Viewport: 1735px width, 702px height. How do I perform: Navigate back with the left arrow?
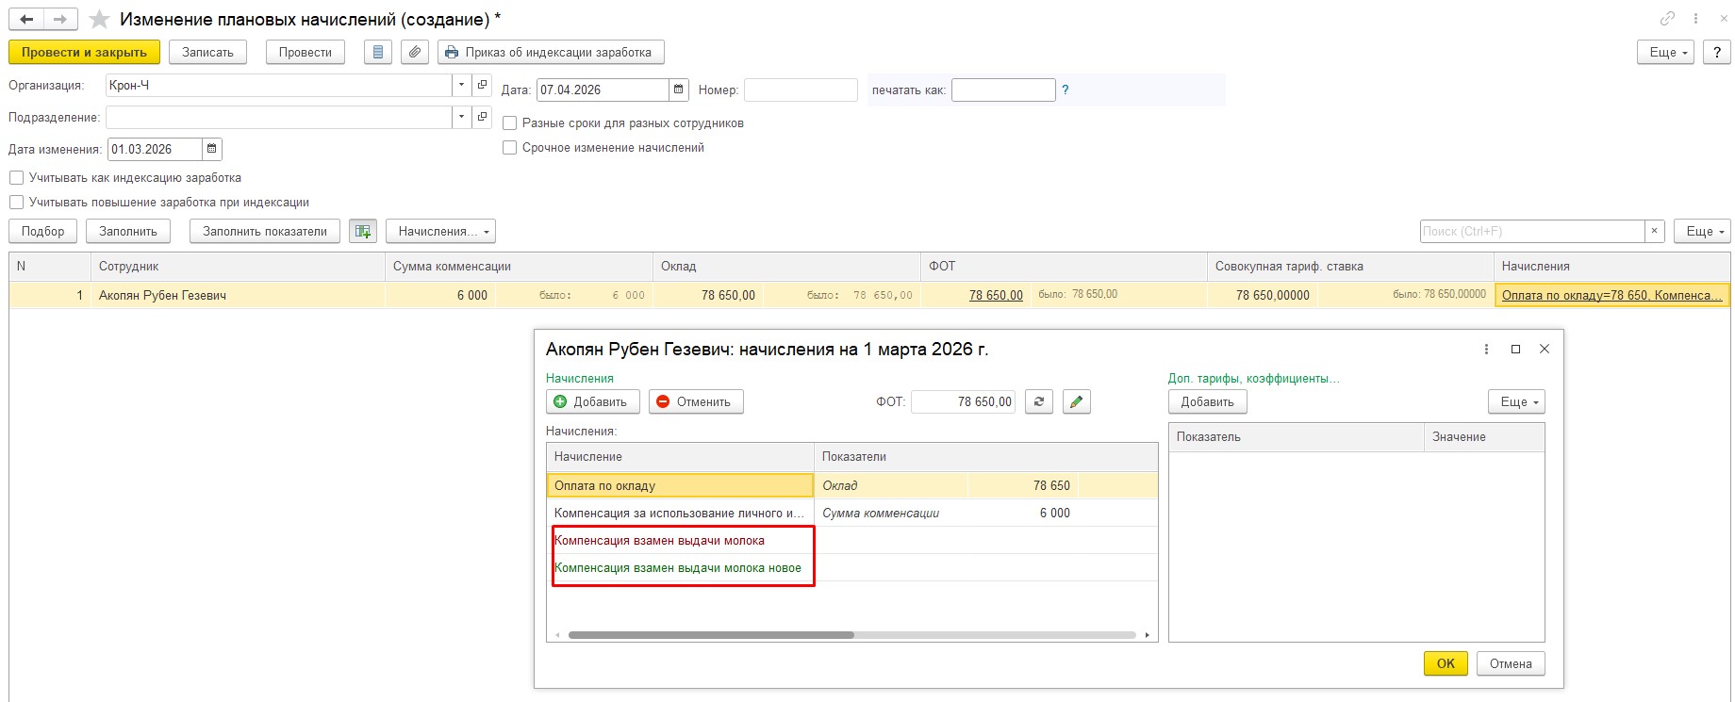click(26, 20)
